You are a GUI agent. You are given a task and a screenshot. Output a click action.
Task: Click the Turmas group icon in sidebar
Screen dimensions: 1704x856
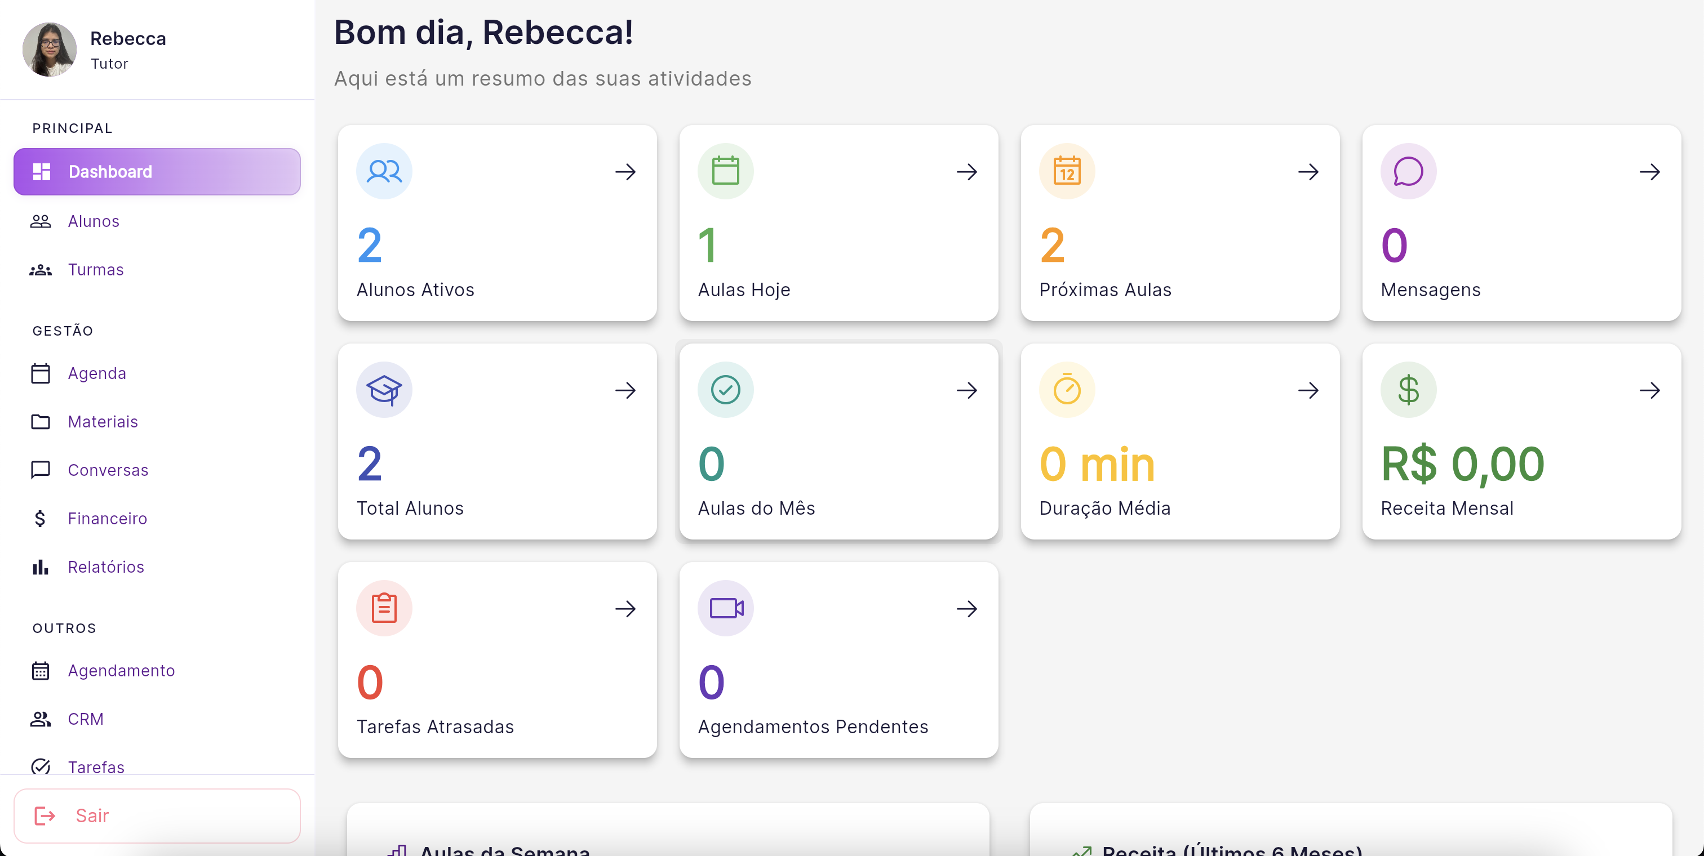coord(41,270)
